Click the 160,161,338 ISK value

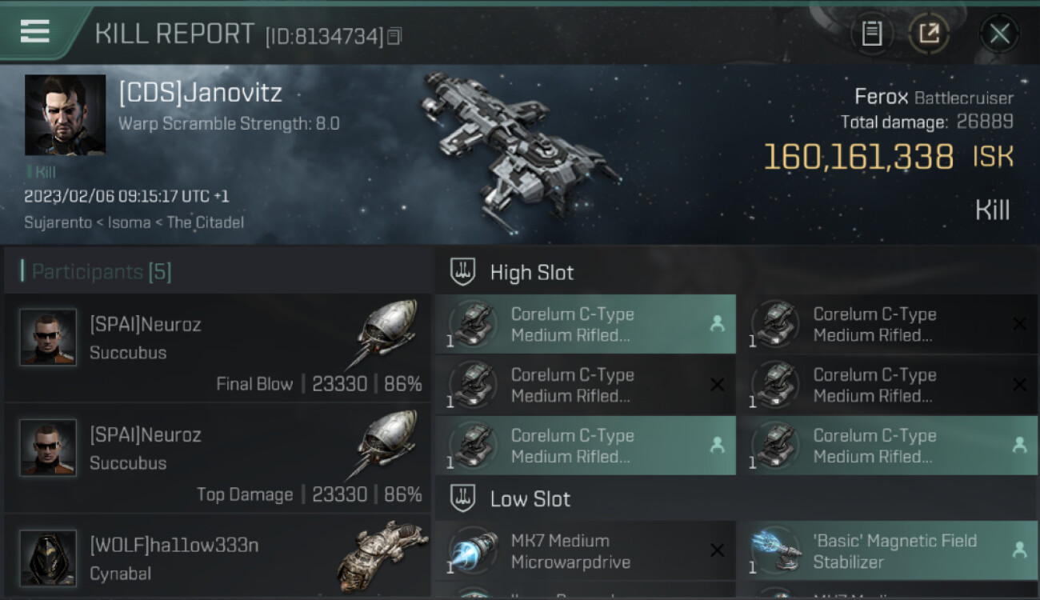tap(888, 157)
